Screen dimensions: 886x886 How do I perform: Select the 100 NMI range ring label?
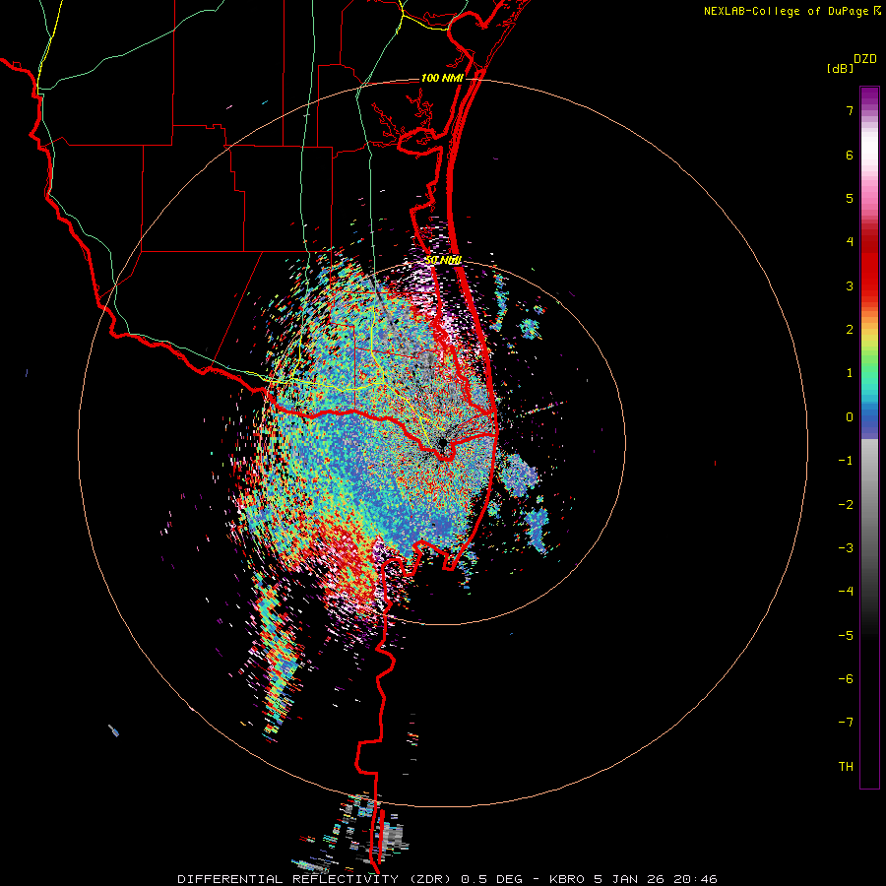[x=442, y=78]
